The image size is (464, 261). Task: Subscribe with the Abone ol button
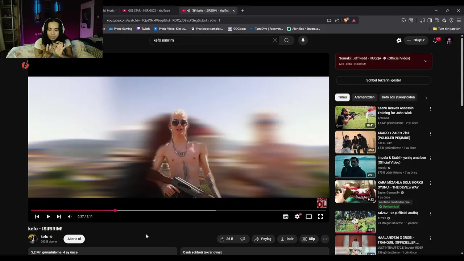pyautogui.click(x=74, y=239)
